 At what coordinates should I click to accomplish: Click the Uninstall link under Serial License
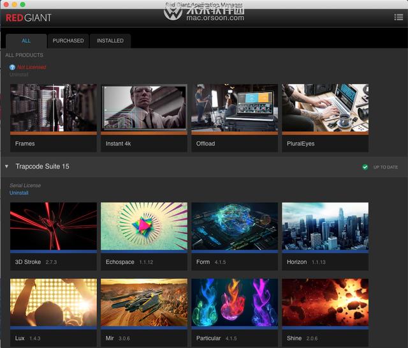click(19, 193)
